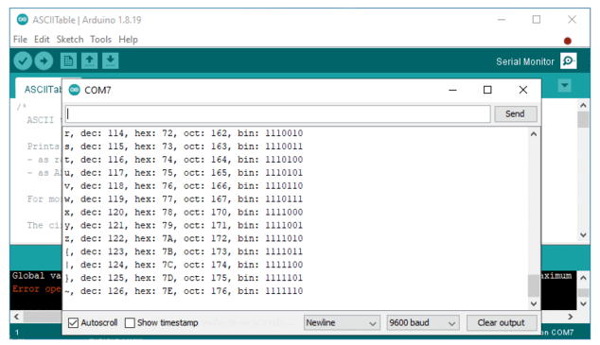Click the serial output scrollbar thumb

point(534,285)
